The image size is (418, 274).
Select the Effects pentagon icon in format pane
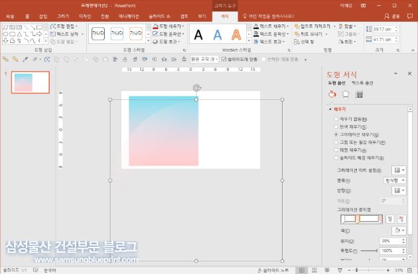pyautogui.click(x=346, y=95)
